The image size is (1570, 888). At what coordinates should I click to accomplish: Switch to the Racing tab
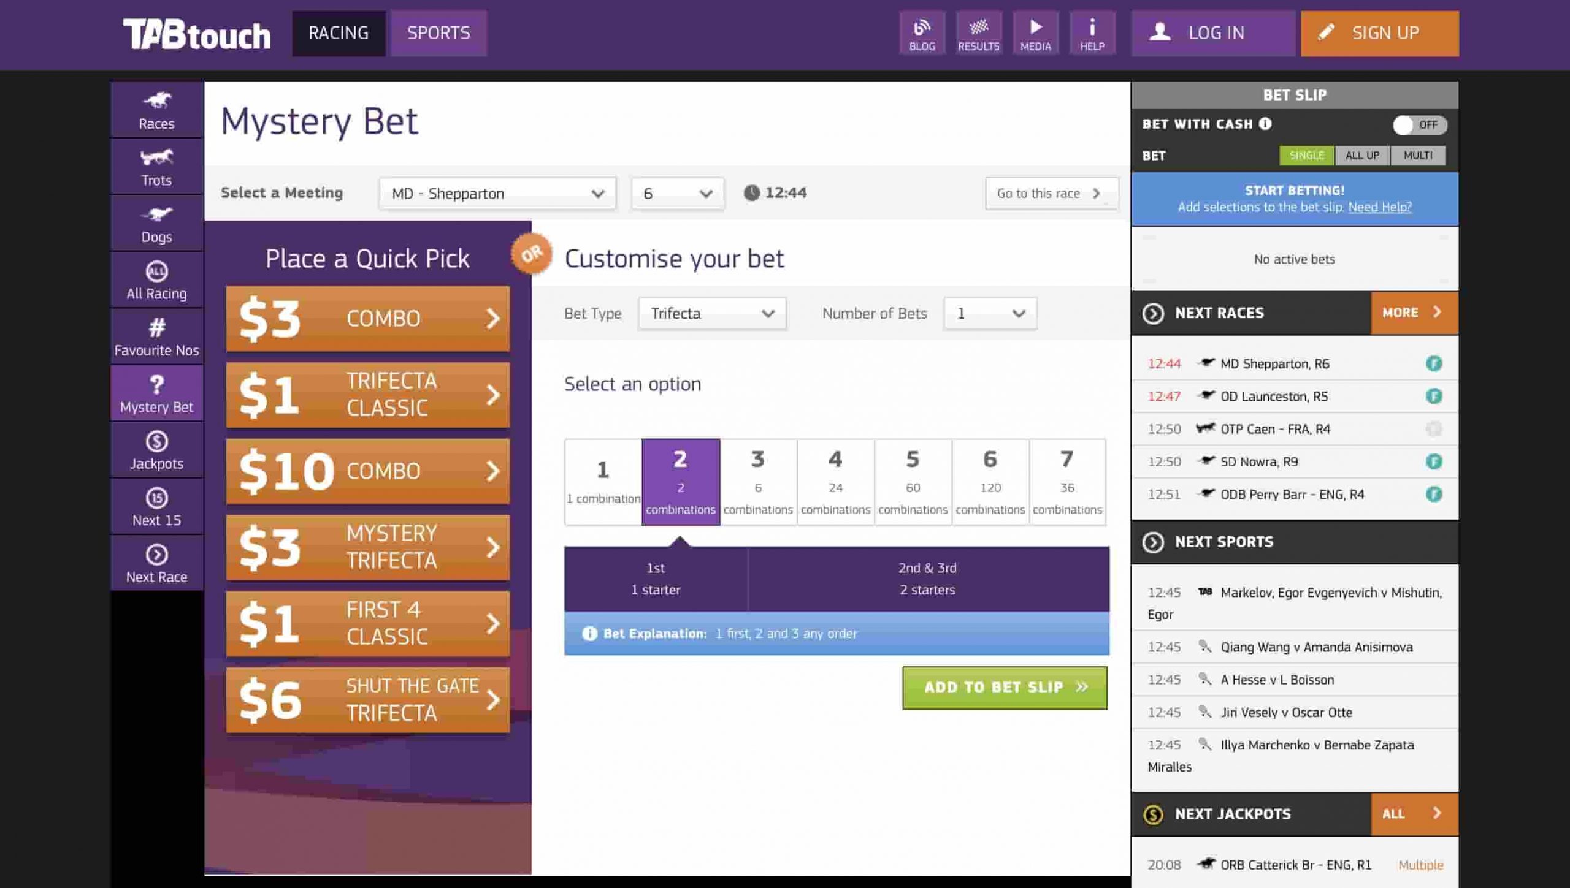point(339,33)
